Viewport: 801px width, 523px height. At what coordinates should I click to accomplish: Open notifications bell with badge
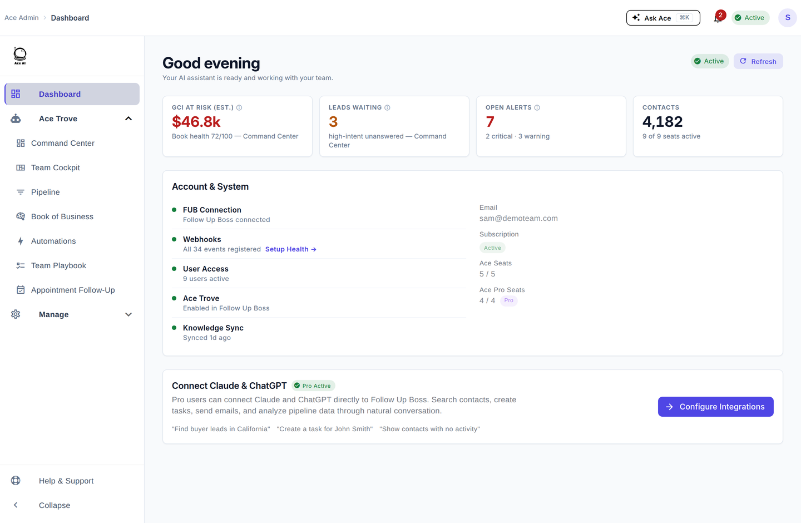tap(718, 18)
